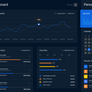Open the 'May 2019' end date dropdown
92x92 pixels.
coord(71,14)
